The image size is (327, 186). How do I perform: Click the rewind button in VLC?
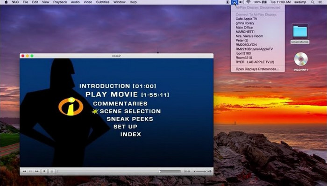coord(24,172)
